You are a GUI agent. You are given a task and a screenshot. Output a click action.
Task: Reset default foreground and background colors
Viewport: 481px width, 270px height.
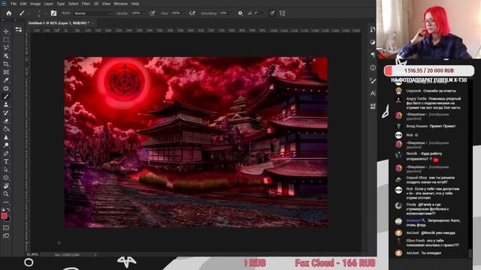[3, 210]
